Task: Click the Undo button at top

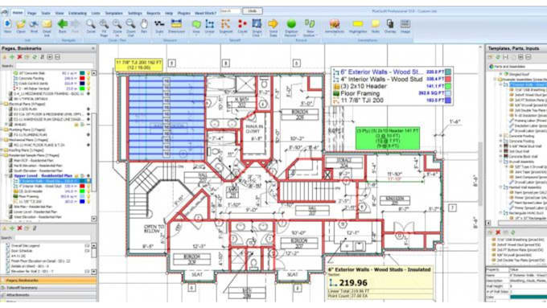Action: pyautogui.click(x=252, y=11)
